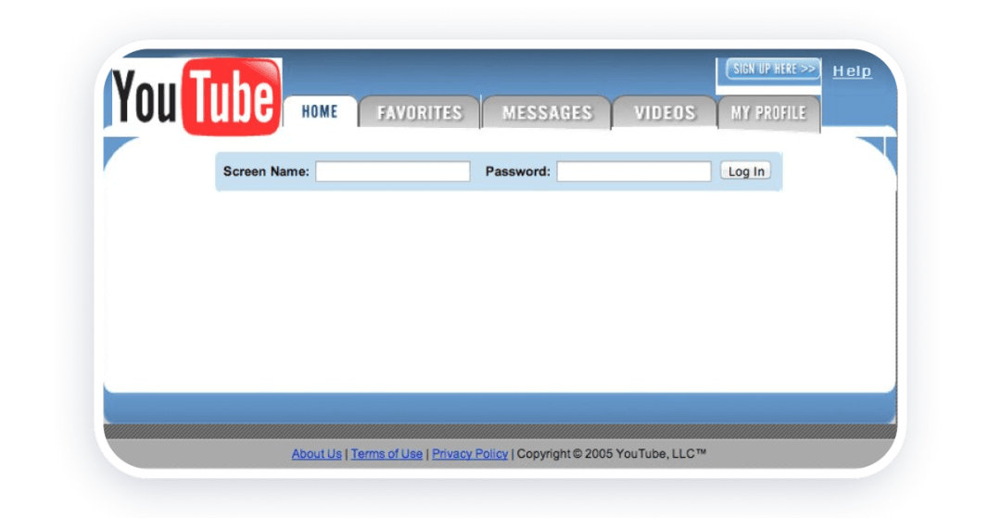Screen dimensions: 1001x518
Task: Select the My Profile tab
Action: (x=768, y=113)
